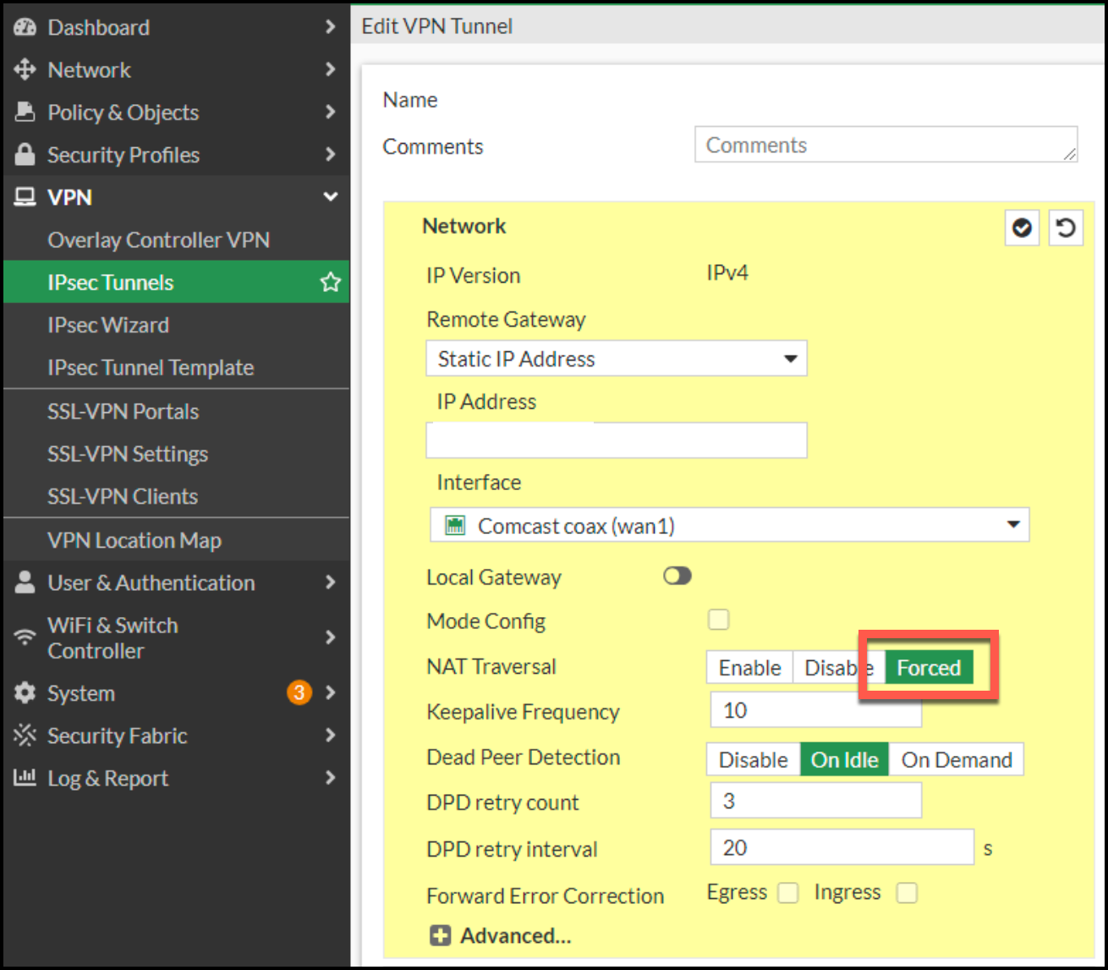1108x970 pixels.
Task: Click the orange 3 notification badge
Action: click(299, 692)
